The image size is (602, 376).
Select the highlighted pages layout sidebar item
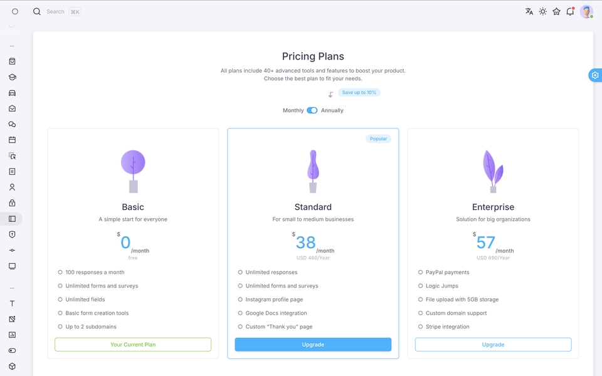point(13,219)
